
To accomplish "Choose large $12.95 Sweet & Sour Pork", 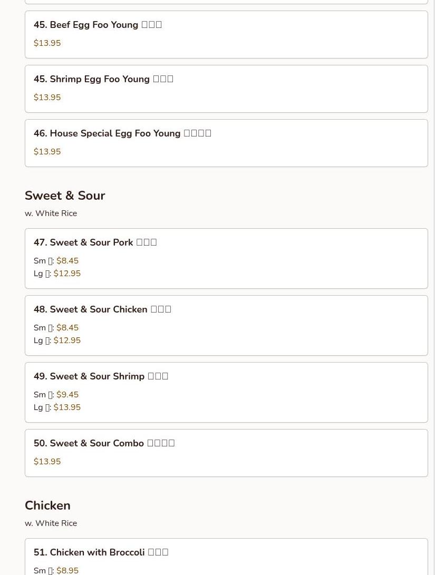I will point(67,274).
